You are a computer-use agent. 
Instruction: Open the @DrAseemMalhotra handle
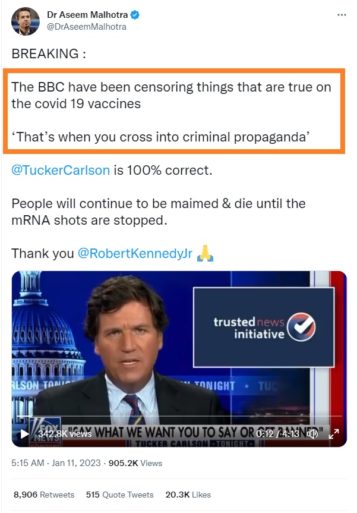point(87,27)
